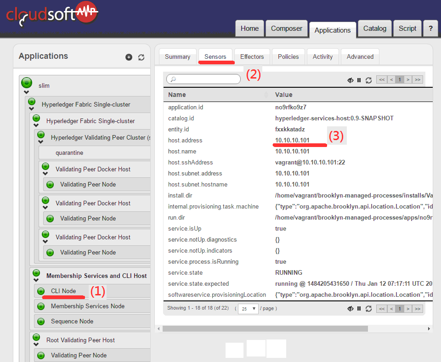
Task: Click the service.state RUNNING value
Action: coord(288,272)
